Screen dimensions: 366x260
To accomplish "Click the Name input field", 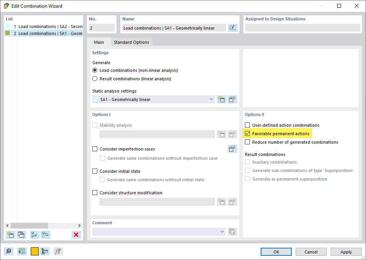I will coord(174,28).
